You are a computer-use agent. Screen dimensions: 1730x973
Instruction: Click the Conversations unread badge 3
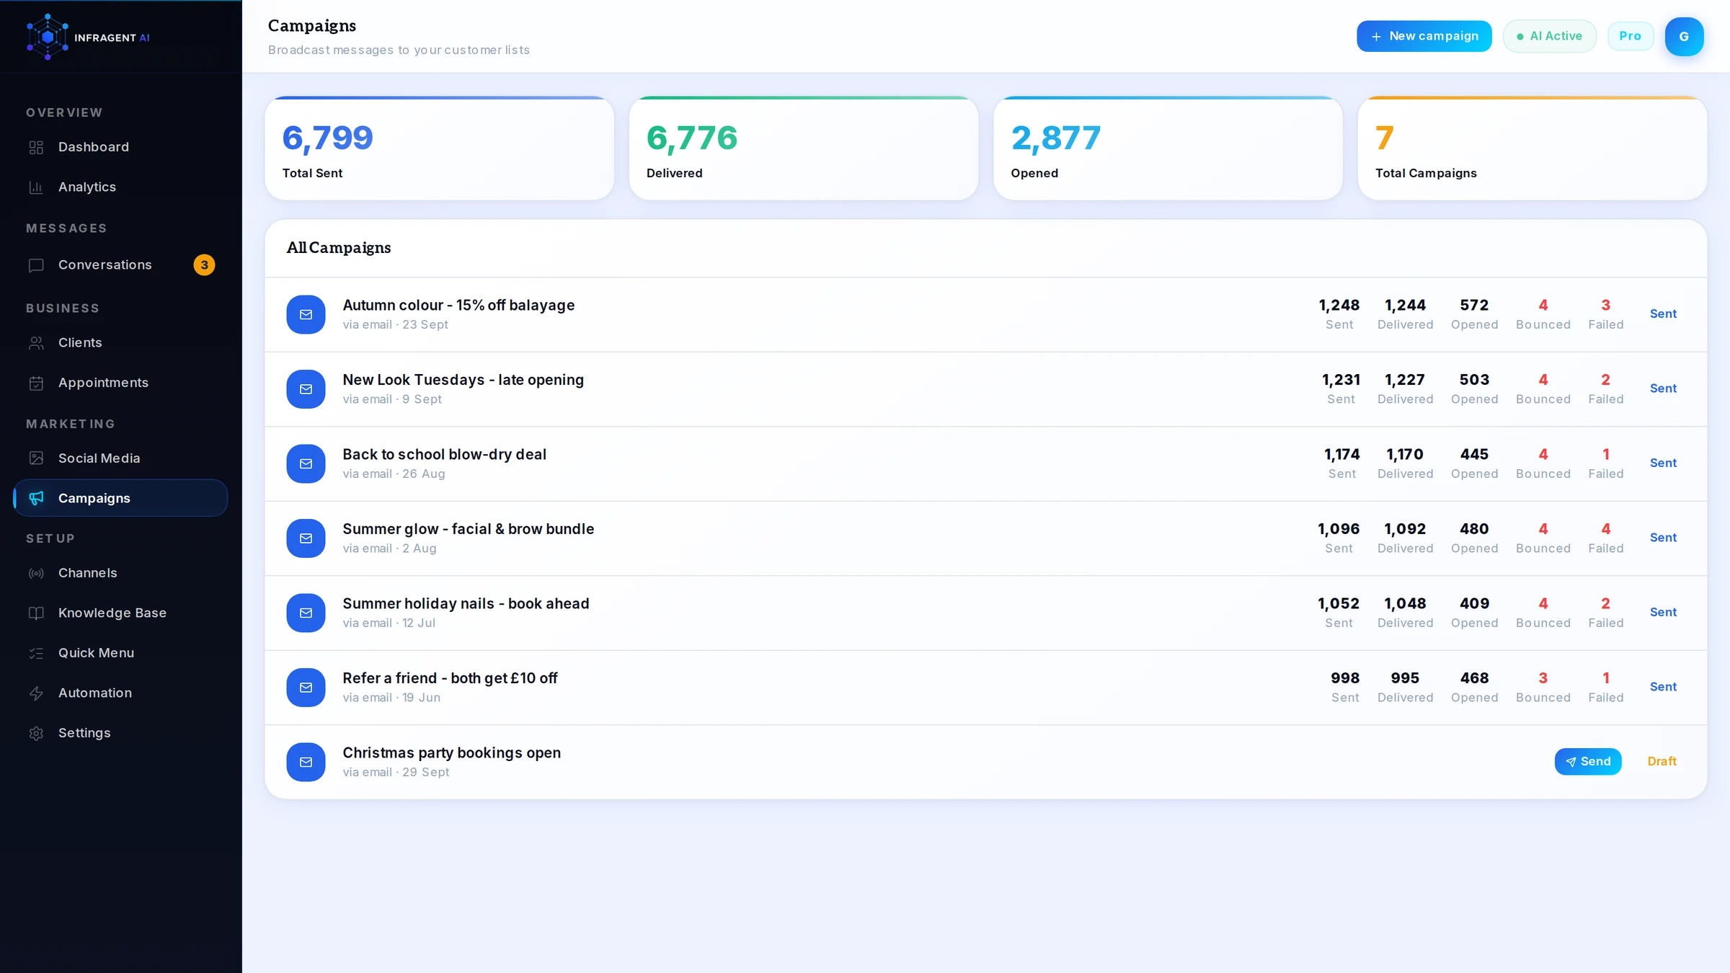204,265
